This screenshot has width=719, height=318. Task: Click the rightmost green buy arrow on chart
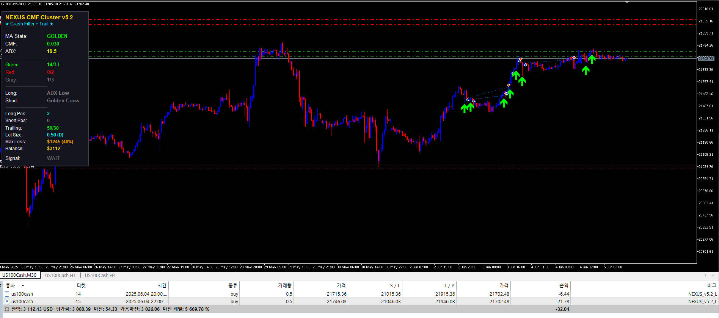pyautogui.click(x=592, y=59)
